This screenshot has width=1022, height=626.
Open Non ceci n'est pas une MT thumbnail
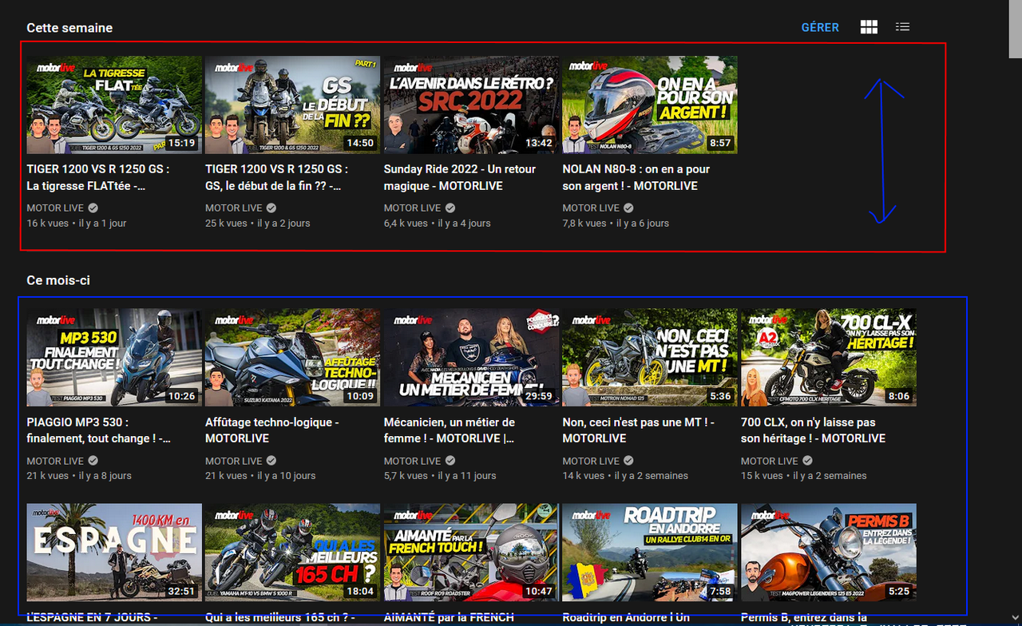[650, 357]
